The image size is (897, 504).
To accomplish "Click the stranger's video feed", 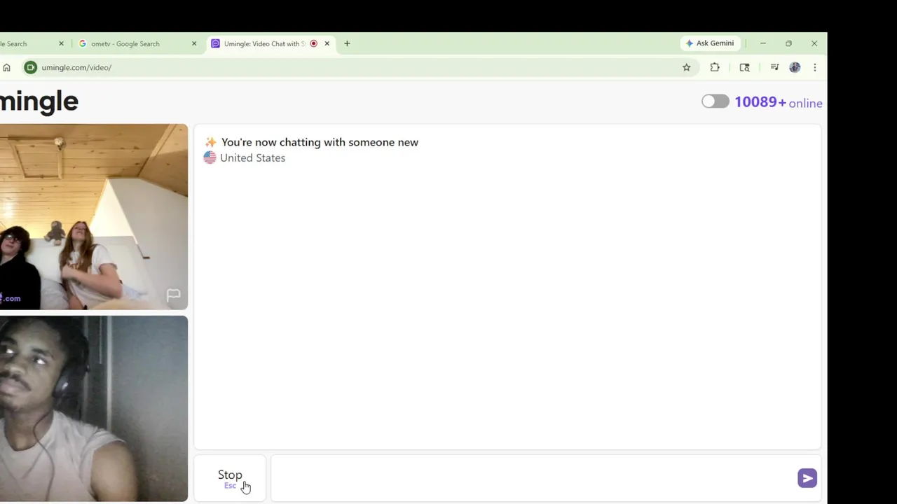I will (x=94, y=216).
